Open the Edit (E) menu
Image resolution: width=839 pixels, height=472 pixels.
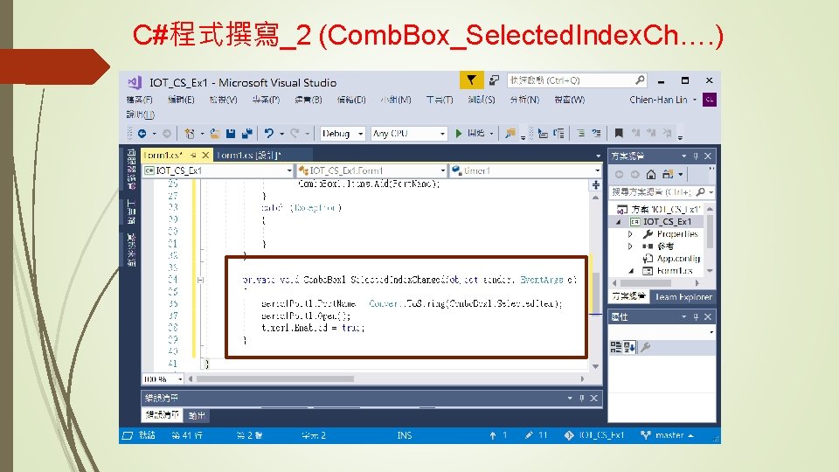point(181,100)
